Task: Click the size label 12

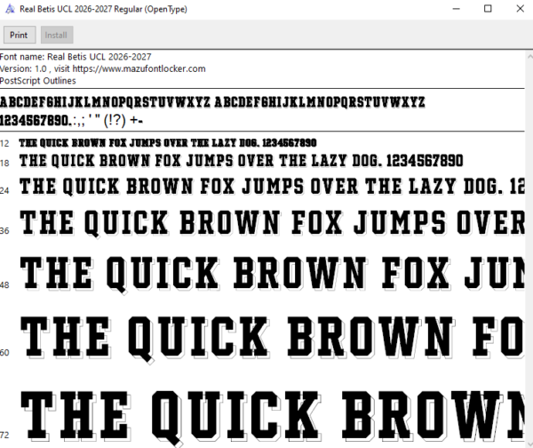Action: point(4,143)
